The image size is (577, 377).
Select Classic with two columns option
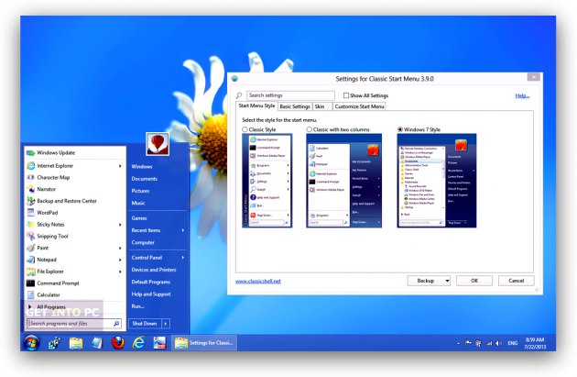[310, 129]
